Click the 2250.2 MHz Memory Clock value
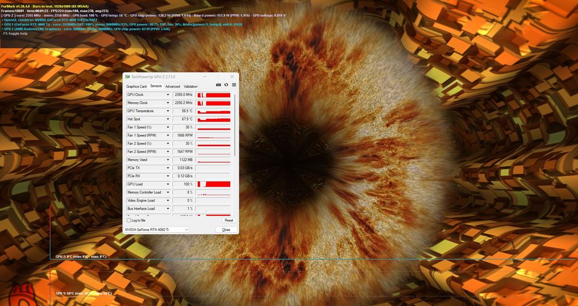578x306 pixels. click(x=183, y=103)
